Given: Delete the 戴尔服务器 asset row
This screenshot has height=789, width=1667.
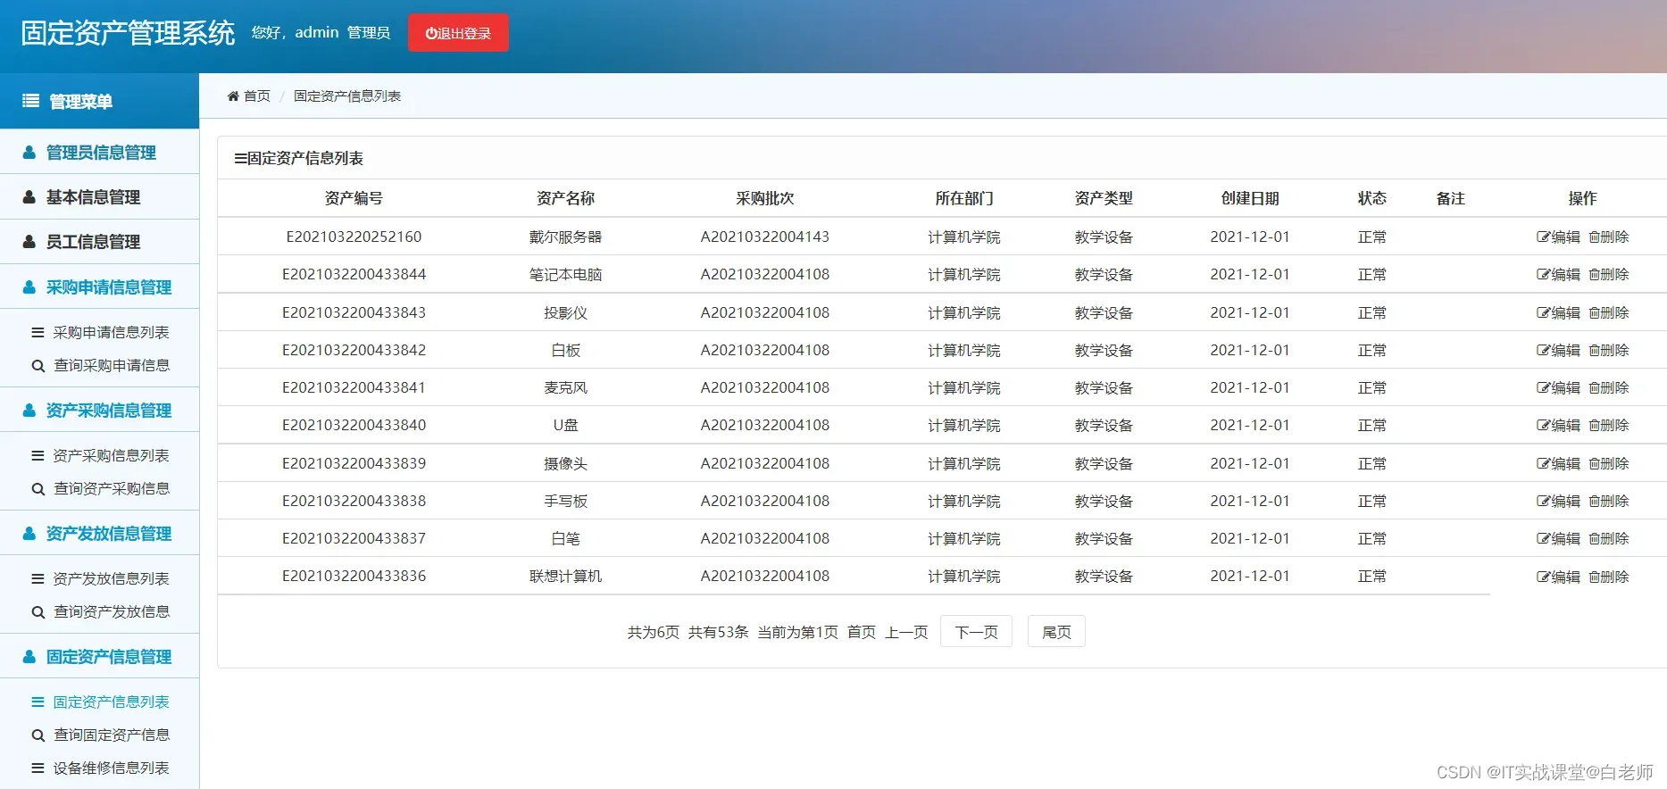Looking at the screenshot, I should point(1609,237).
